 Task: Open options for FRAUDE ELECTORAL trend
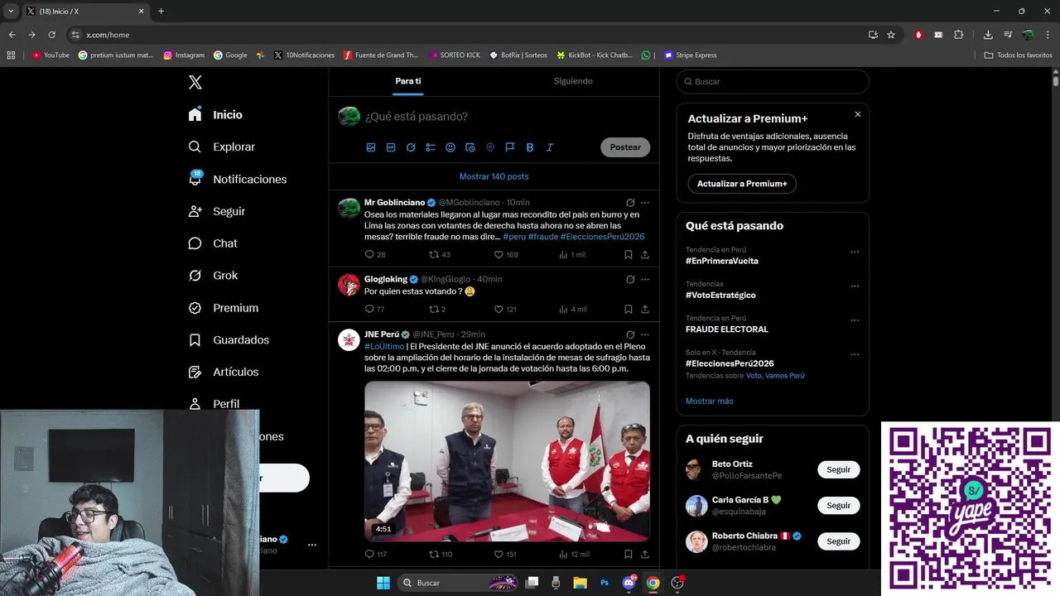855,320
